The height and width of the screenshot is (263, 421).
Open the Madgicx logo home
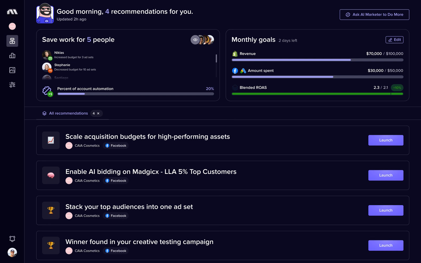12,12
